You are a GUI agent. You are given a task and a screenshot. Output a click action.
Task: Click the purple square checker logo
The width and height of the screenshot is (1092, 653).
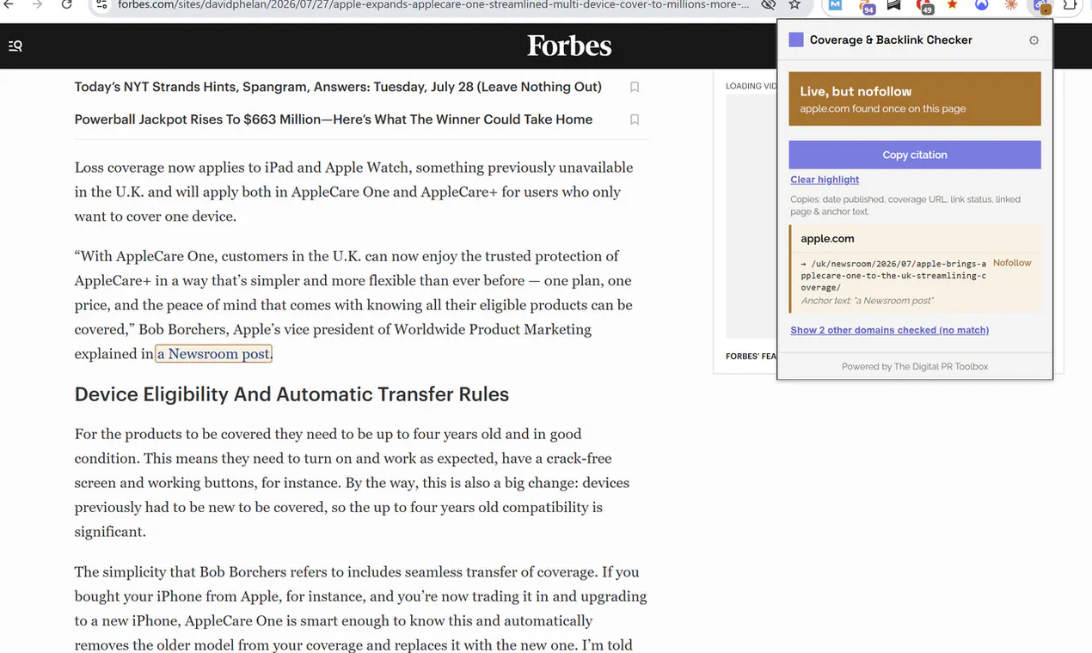(x=796, y=40)
